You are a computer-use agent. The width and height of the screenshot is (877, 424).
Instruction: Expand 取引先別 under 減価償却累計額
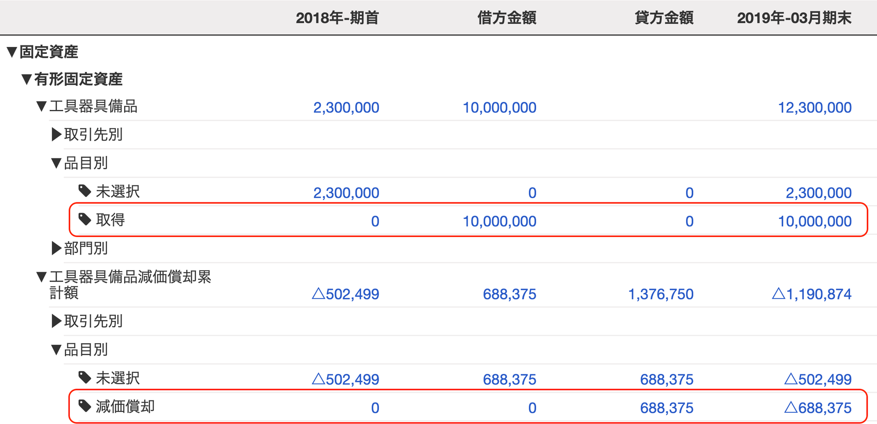(x=56, y=321)
